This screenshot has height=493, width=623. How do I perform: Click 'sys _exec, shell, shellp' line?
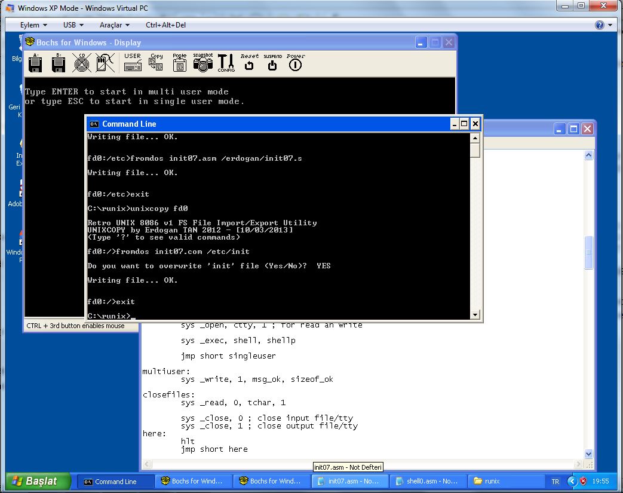pyautogui.click(x=238, y=341)
